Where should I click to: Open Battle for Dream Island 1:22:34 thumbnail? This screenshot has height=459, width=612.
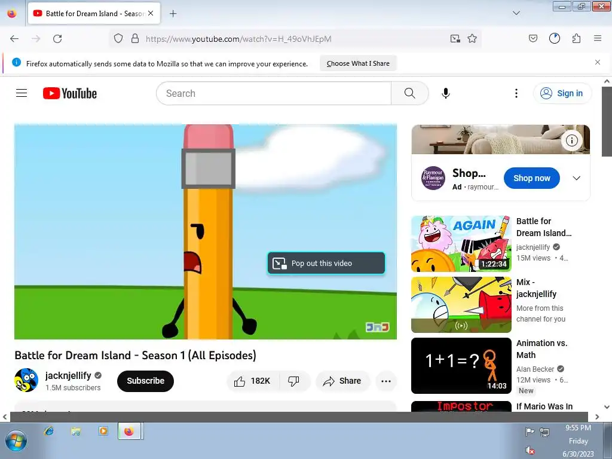pyautogui.click(x=461, y=244)
